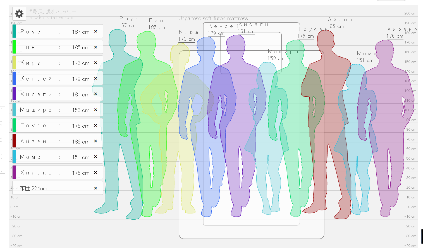Screen dimensions: 423x248
Task: Remove Маширо entry with its X
Action: click(x=95, y=110)
